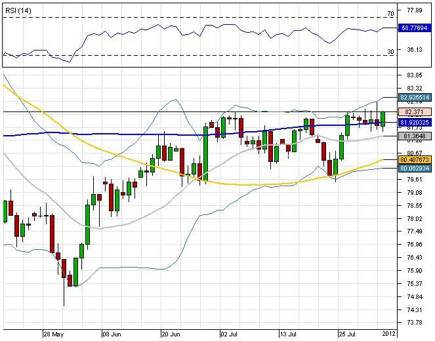Click the 08 Jun date label
Viewport: 435px width, 341px height.
(x=112, y=334)
